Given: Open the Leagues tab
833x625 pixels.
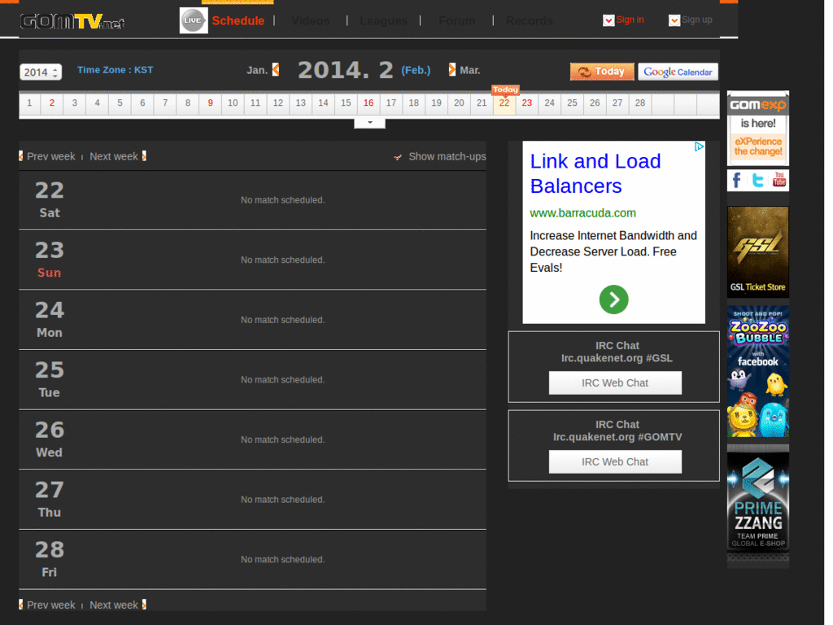Looking at the screenshot, I should pos(384,20).
